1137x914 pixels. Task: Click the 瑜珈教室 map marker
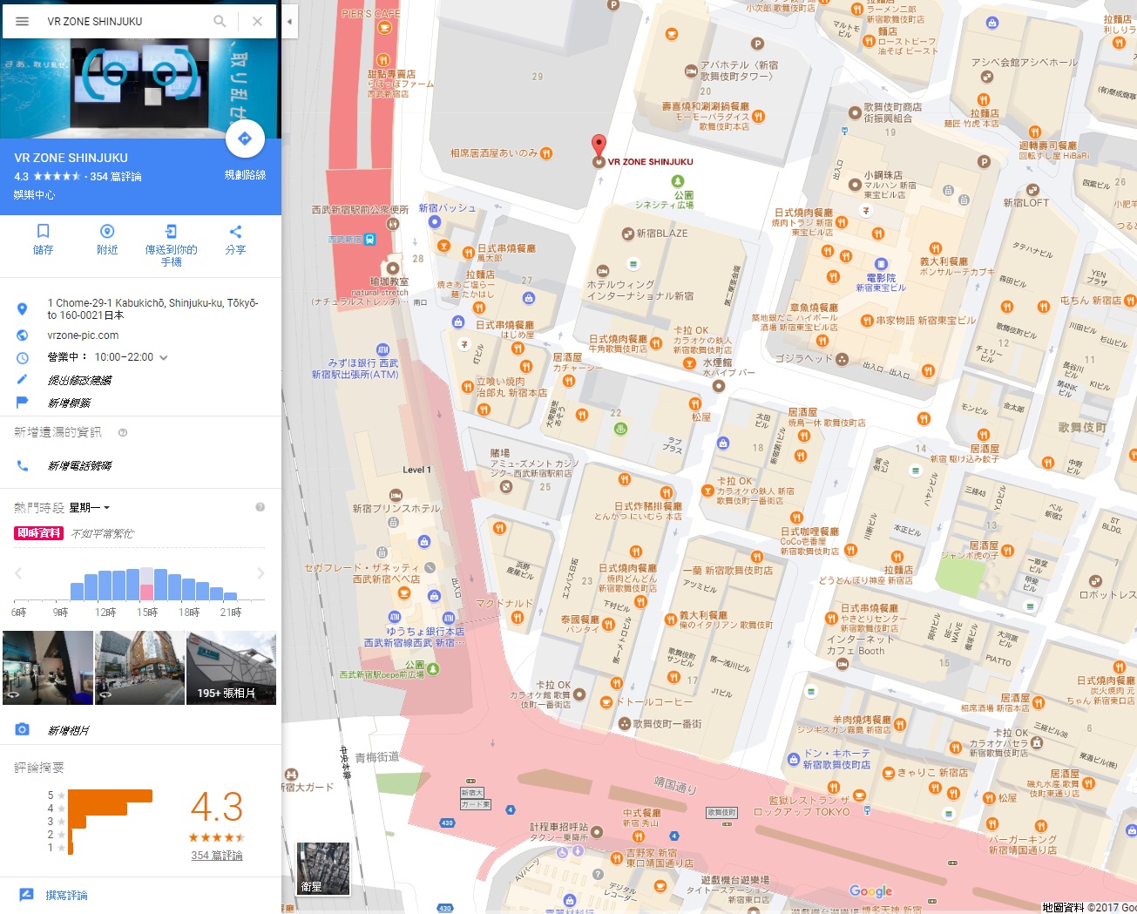[x=393, y=268]
